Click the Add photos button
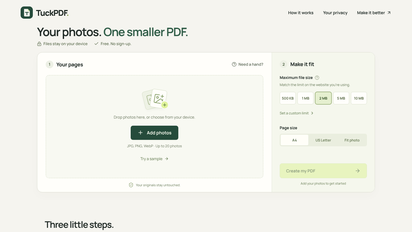412x232 pixels. pos(154,133)
